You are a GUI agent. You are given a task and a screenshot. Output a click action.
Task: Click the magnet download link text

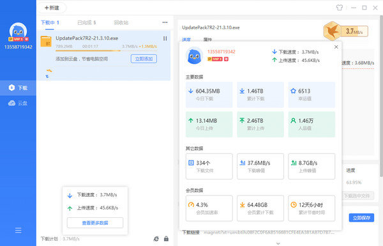point(269,233)
